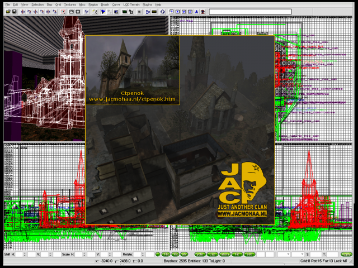Toggle the Z axis lock button
Viewport: 358px width, 268px height.
[x=190, y=12]
